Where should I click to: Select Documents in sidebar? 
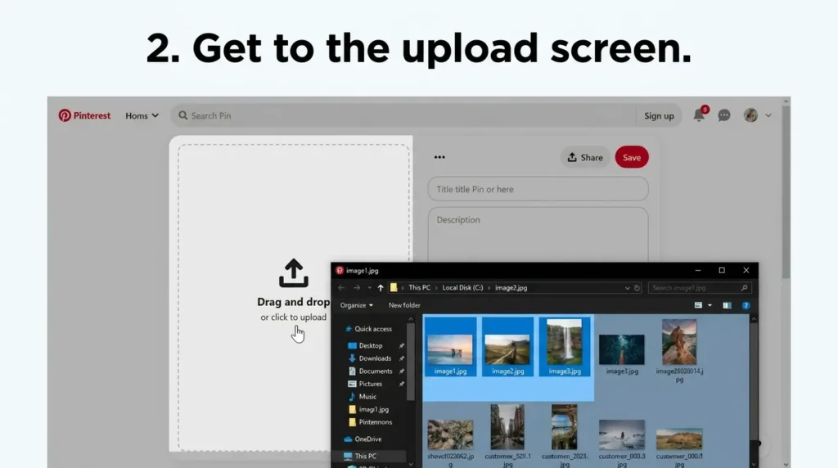[x=371, y=371]
